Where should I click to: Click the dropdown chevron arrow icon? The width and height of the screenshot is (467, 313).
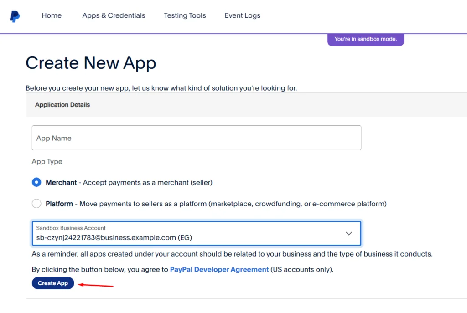[349, 234]
